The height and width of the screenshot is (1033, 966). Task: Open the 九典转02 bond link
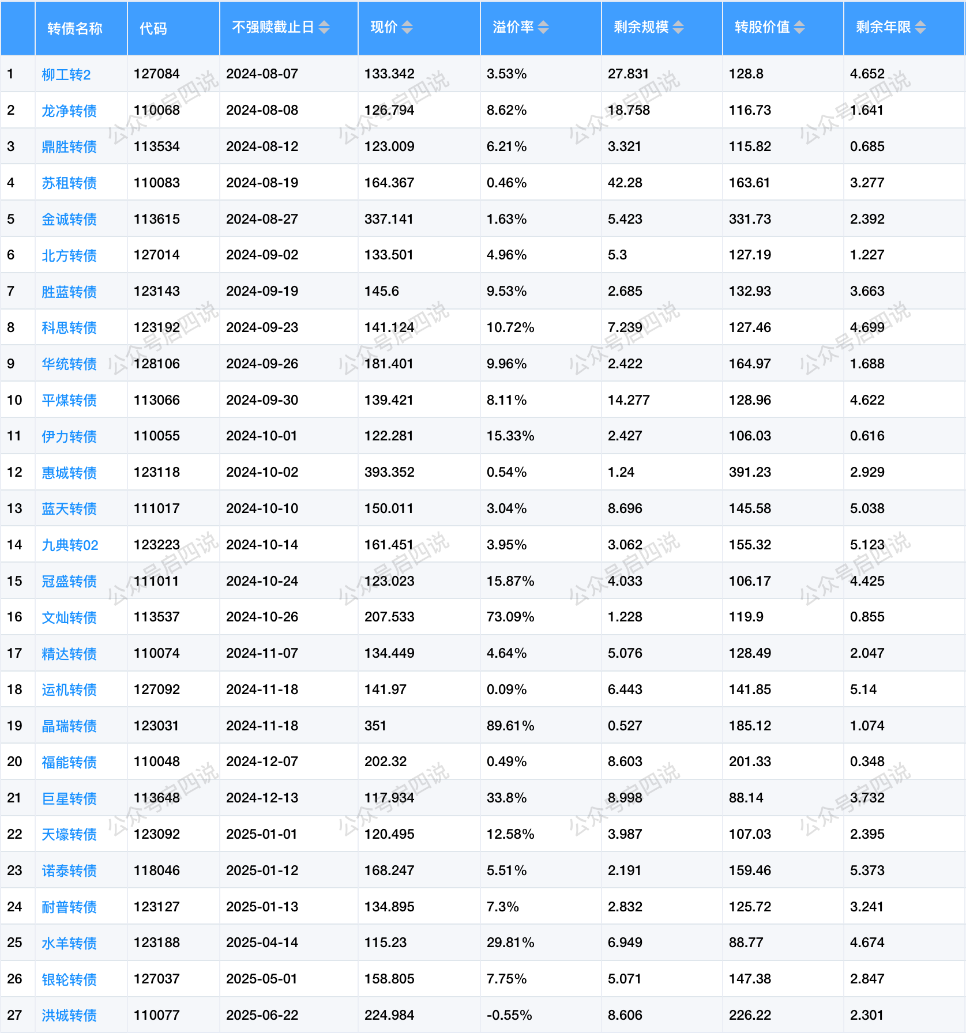tap(70, 545)
